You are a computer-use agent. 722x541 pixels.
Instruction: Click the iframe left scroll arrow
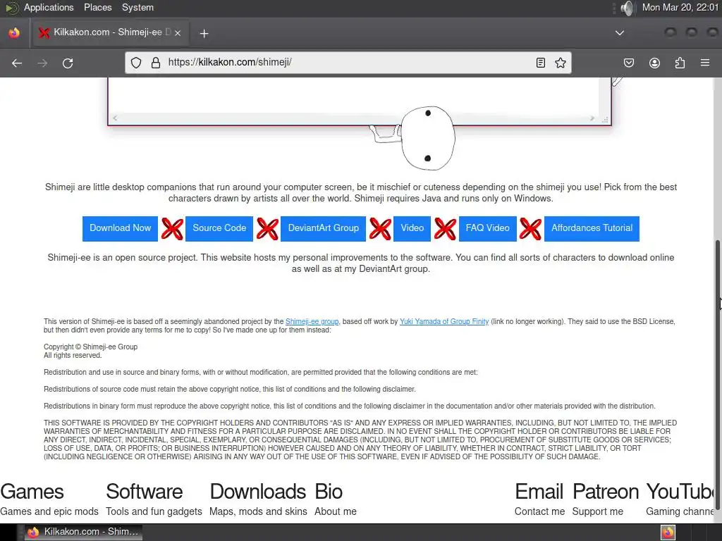(x=115, y=118)
